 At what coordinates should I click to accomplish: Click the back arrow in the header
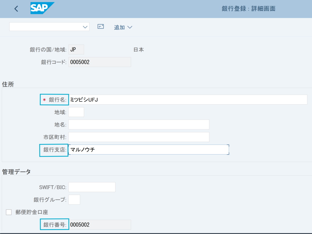[x=16, y=9]
